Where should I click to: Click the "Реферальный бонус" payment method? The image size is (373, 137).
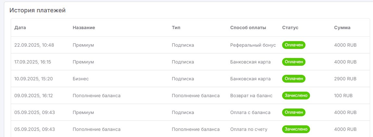(x=253, y=45)
